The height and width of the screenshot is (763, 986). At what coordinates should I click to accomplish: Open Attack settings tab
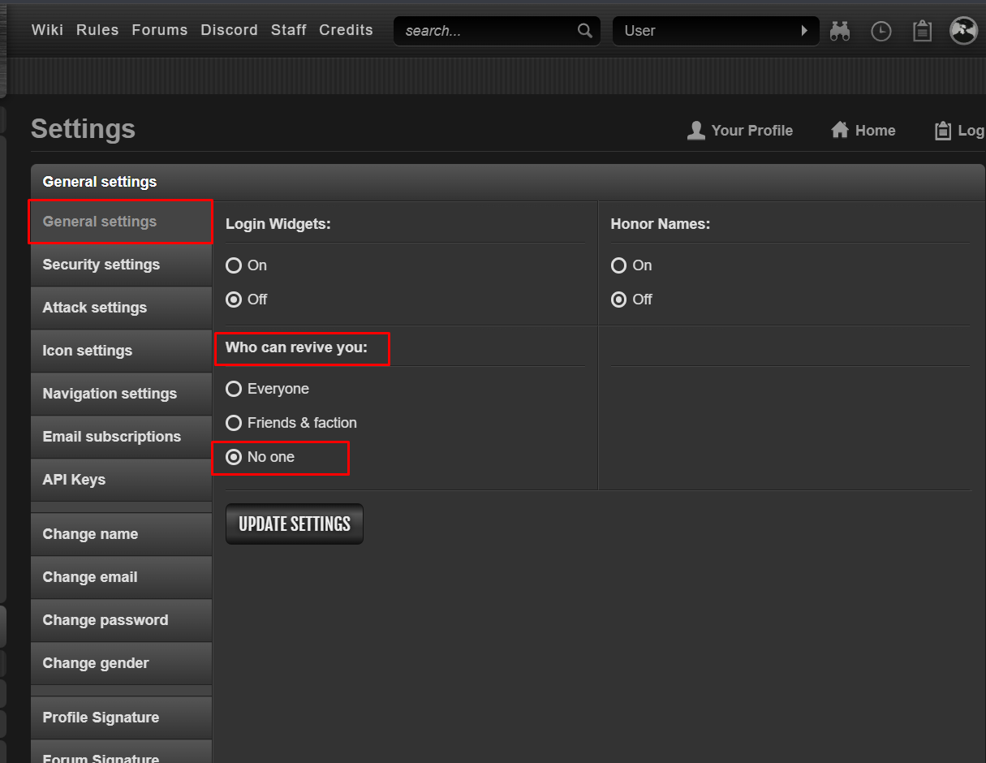pos(121,308)
